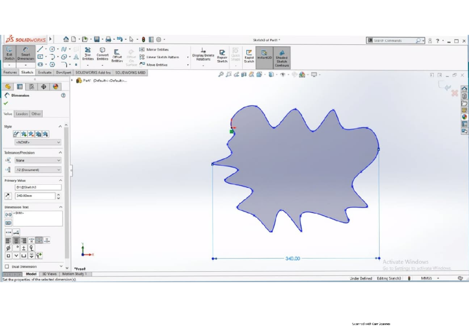Switch to the Other tab

click(x=36, y=114)
